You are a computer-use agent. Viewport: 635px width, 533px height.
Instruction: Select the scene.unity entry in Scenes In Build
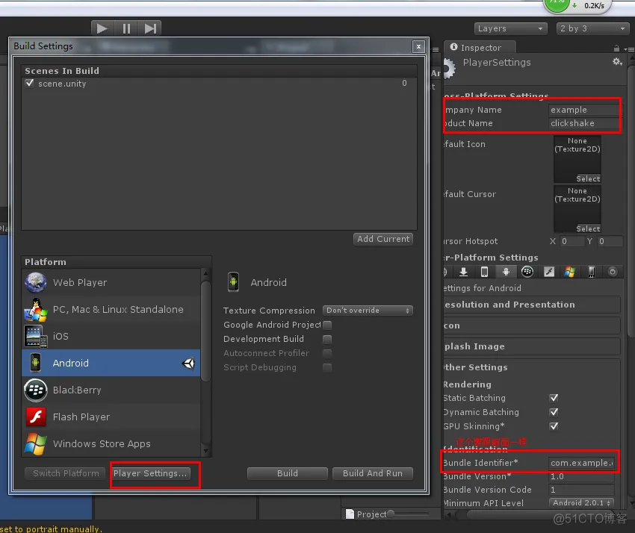coord(219,84)
